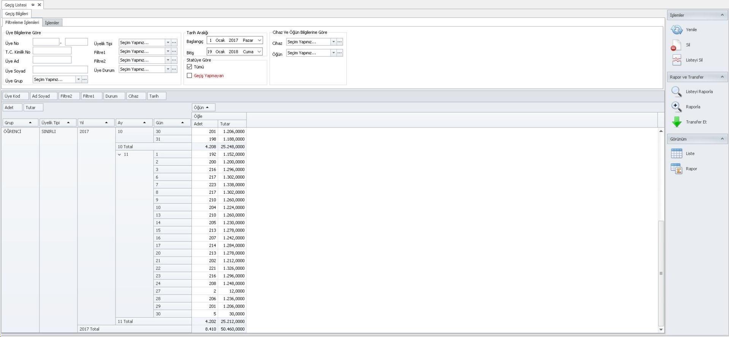Screen dimensions: 729x337
Task: Click the Raporla zoom icon
Action: 676,107
